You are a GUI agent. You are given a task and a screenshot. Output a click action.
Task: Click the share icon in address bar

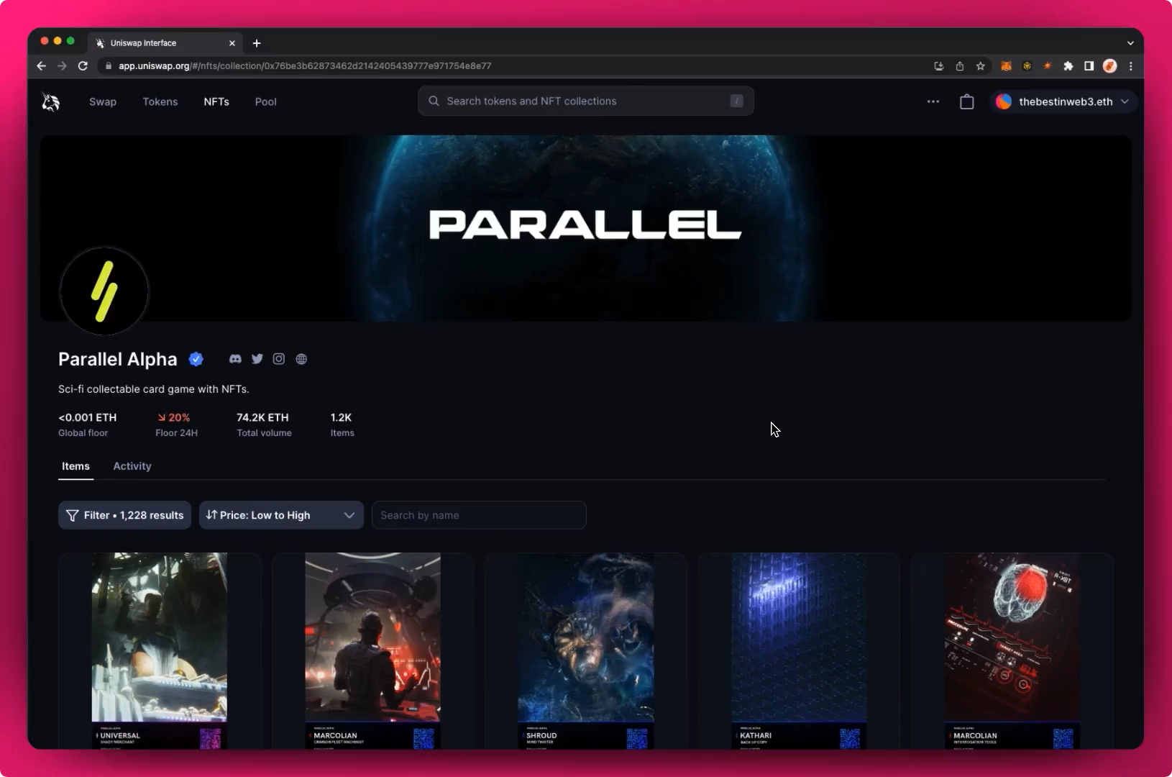pos(960,66)
